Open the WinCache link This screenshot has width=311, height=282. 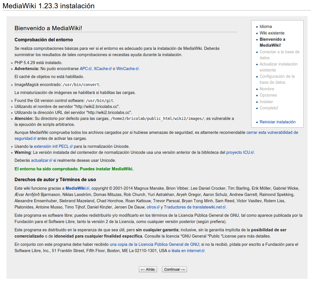(x=125, y=69)
